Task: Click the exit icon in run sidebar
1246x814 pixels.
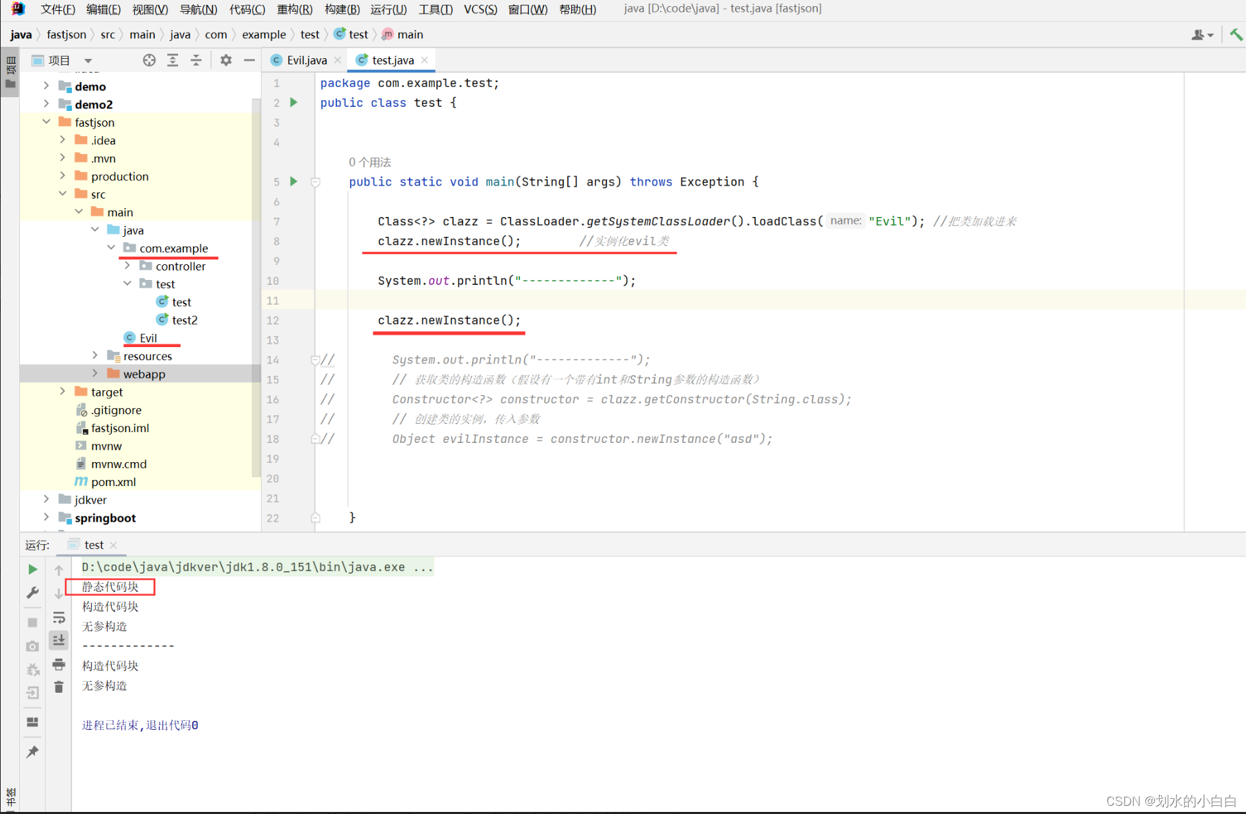Action: pyautogui.click(x=32, y=693)
